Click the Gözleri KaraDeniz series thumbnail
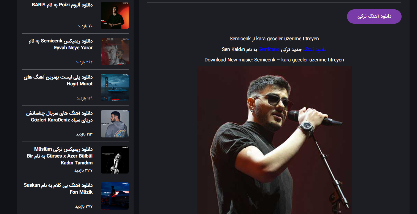Screen dimensions: 417x214 pyautogui.click(x=115, y=124)
